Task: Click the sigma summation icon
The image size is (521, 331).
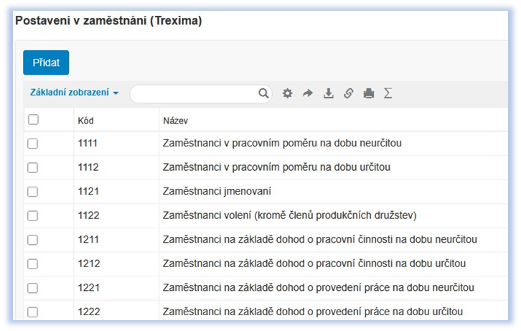Action: tap(388, 93)
